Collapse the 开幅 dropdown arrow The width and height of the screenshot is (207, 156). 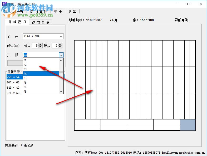click(x=61, y=55)
